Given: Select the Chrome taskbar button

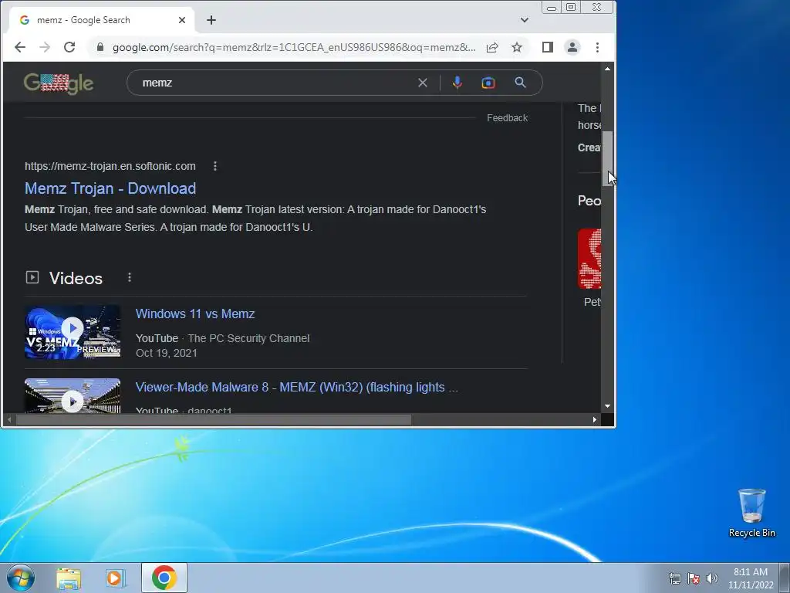Looking at the screenshot, I should coord(164,578).
